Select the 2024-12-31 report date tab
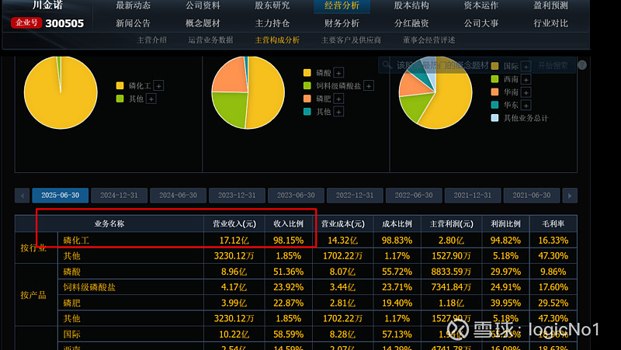This screenshot has width=621, height=350. point(120,196)
